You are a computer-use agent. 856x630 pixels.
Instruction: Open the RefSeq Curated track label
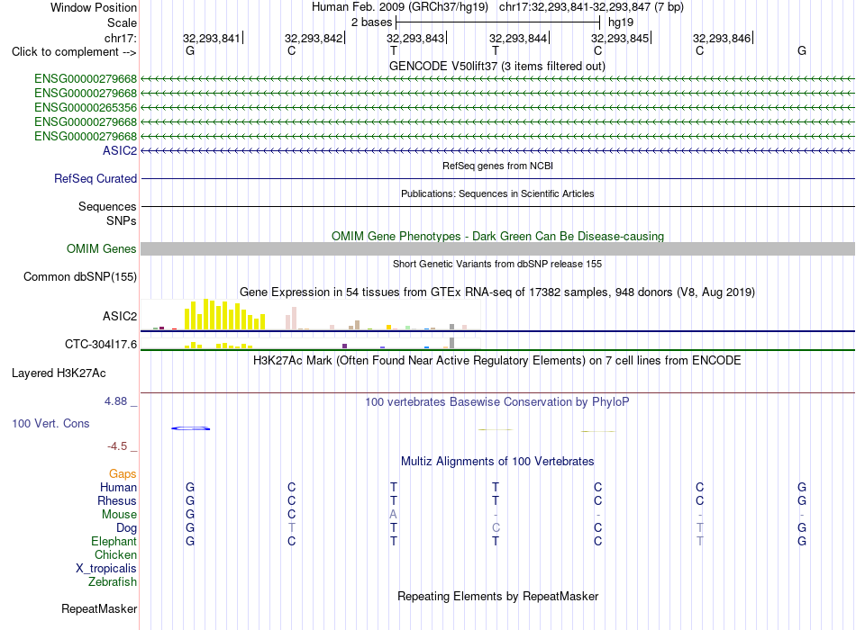96,178
